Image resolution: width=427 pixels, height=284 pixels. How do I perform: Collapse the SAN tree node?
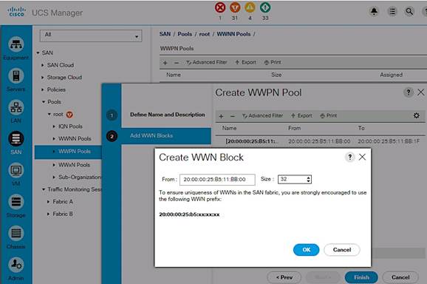[x=38, y=53]
